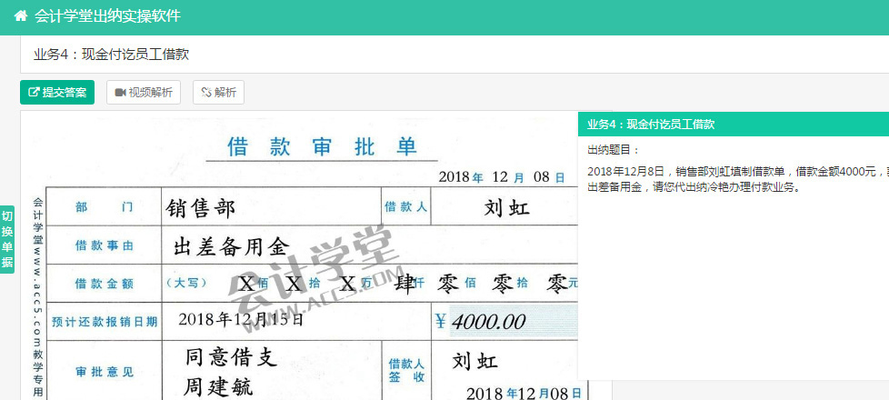Click borrower name 刘虹 in 借款人 row

tap(506, 208)
